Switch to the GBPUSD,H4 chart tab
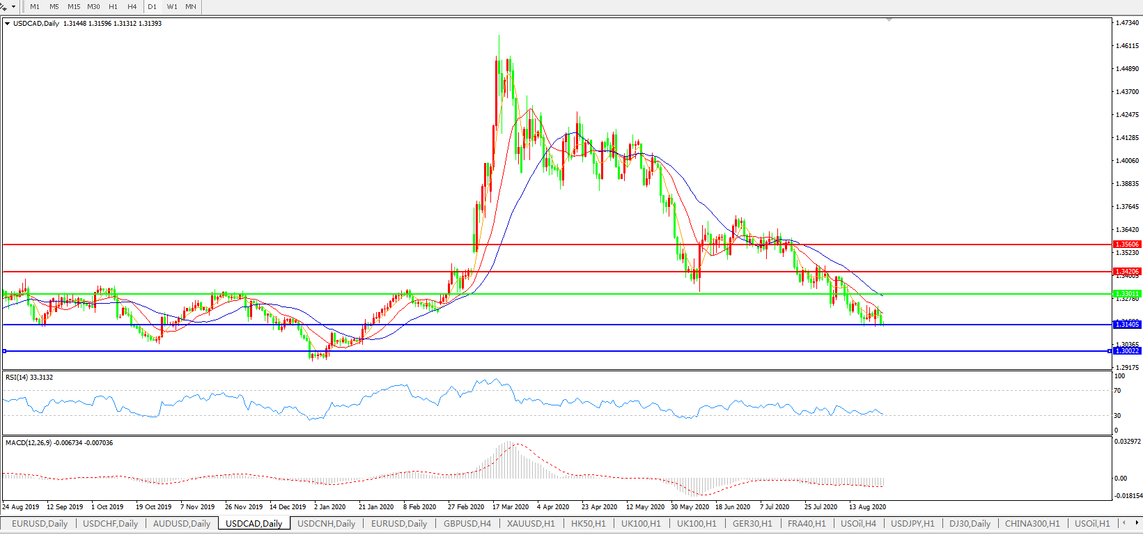This screenshot has height=535, width=1143. pos(467,523)
